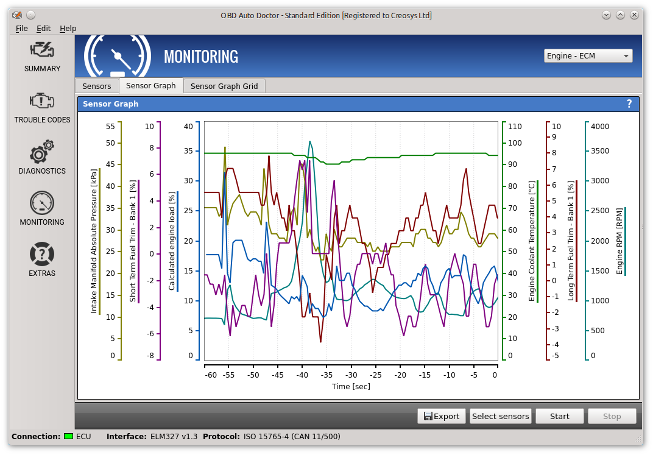Viewport: 653px width, 455px height.
Task: Click the Intake Manifold Absolute Pressure axis label
Action: [94, 241]
